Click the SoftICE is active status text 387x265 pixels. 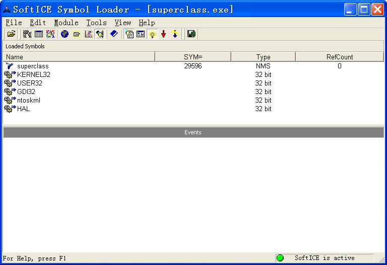click(325, 258)
